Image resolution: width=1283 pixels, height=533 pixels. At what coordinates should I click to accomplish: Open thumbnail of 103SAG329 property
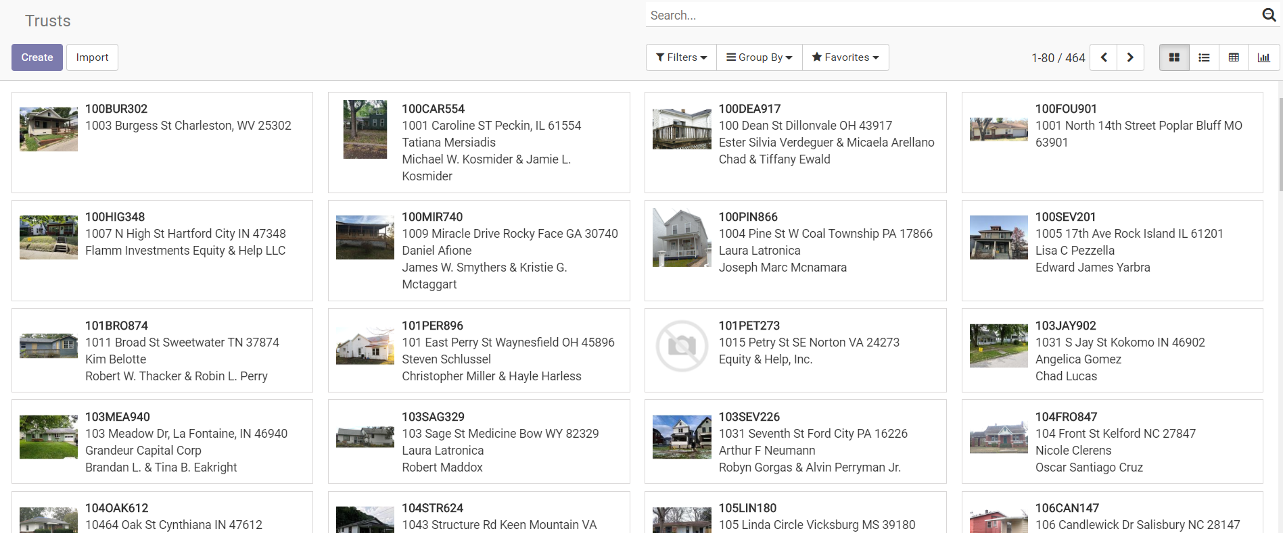365,437
